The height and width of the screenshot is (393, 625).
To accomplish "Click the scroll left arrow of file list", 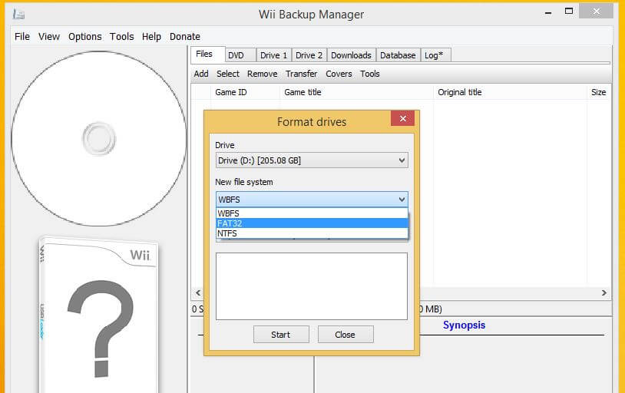I will pyautogui.click(x=198, y=292).
